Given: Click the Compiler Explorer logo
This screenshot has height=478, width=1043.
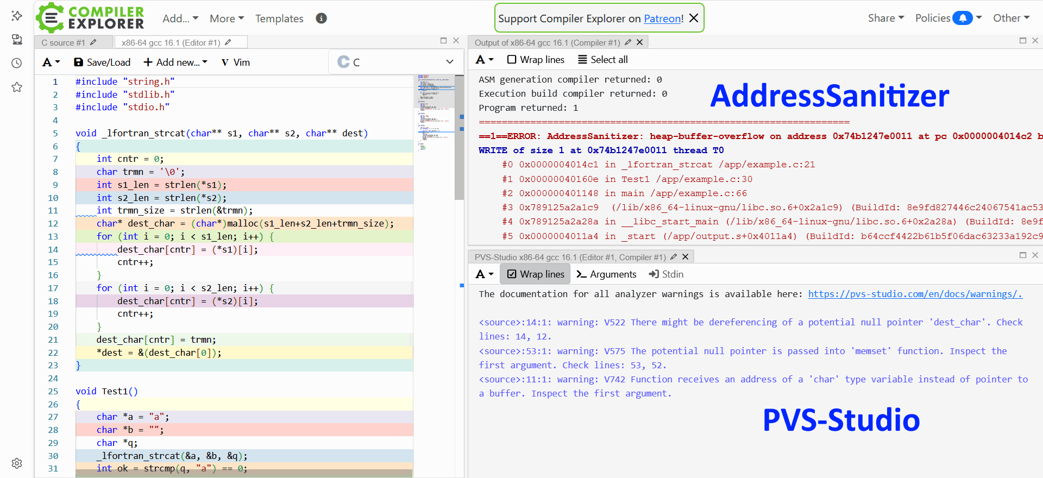Looking at the screenshot, I should 90,18.
